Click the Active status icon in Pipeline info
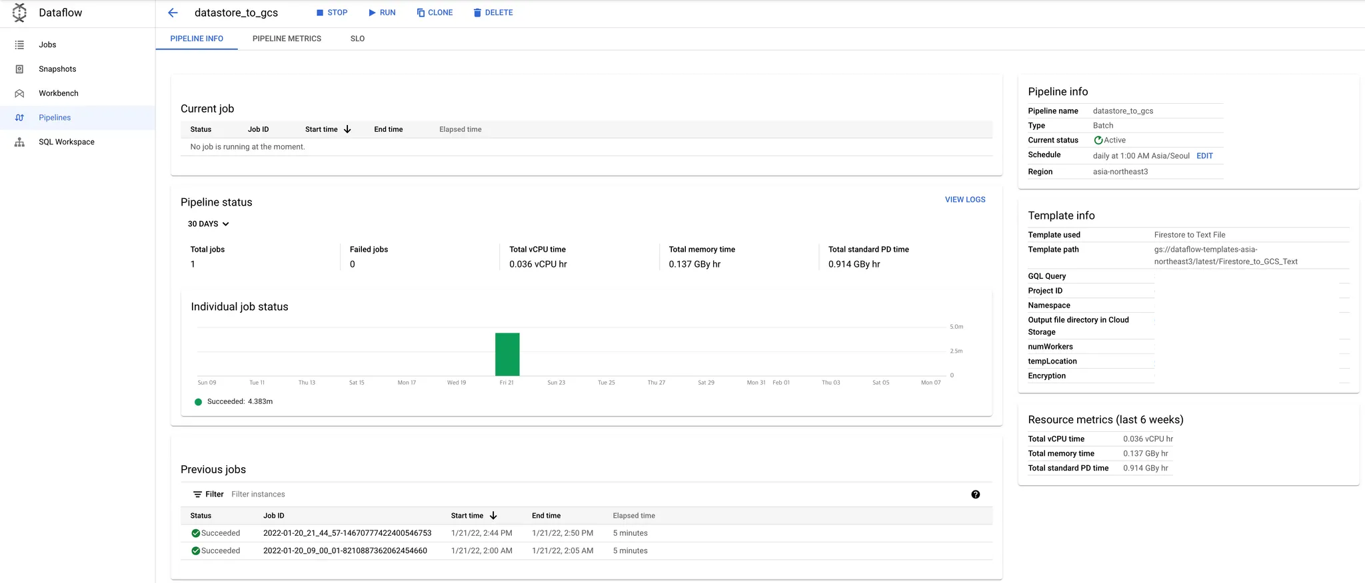 point(1098,140)
